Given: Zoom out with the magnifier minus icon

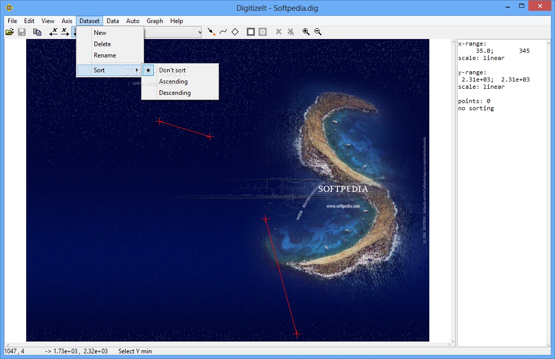Looking at the screenshot, I should [318, 32].
